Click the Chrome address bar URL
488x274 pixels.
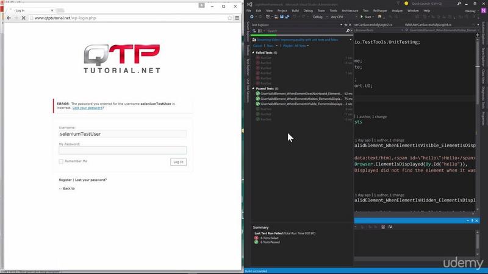click(65, 18)
